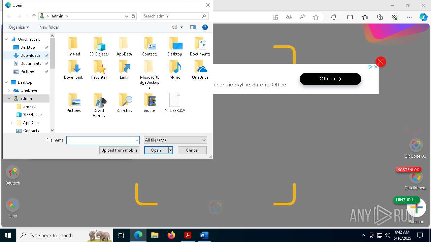Click the Refresh button in address bar

click(x=133, y=16)
